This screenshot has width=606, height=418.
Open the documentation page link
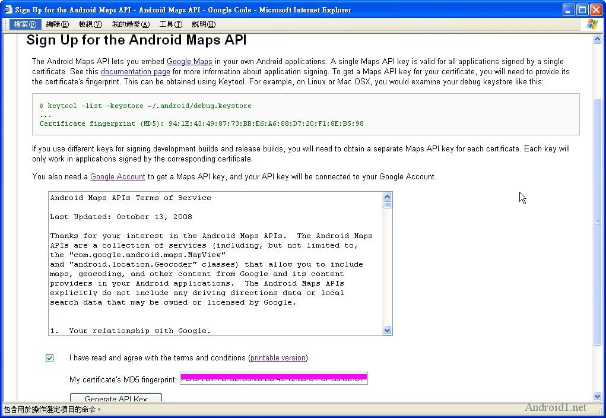135,71
